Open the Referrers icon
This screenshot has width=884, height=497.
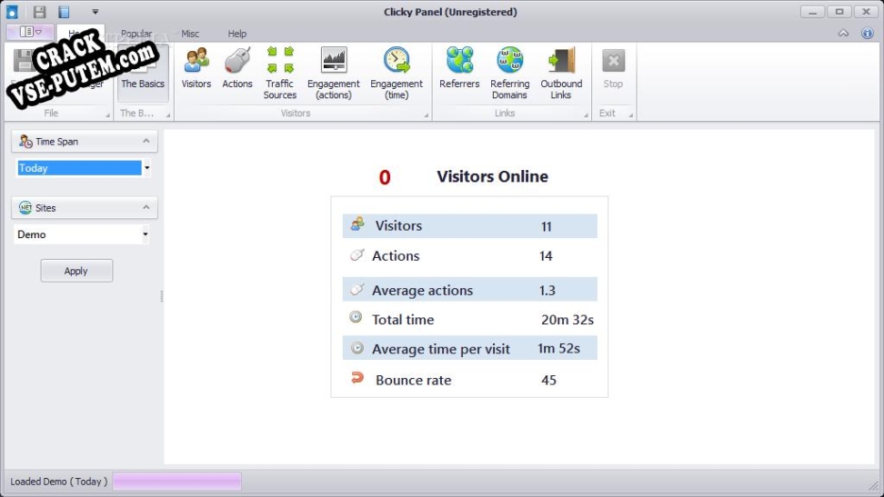459,60
